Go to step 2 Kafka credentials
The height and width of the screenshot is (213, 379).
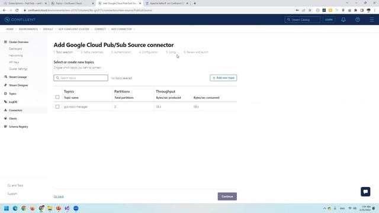pyautogui.click(x=92, y=52)
